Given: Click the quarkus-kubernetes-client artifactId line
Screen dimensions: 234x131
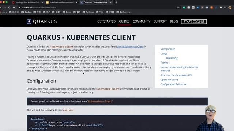Looking at the screenshot, I should 69,125.
